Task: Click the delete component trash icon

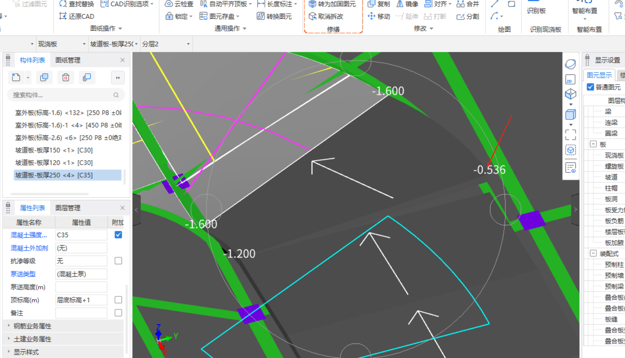Action: tap(66, 77)
